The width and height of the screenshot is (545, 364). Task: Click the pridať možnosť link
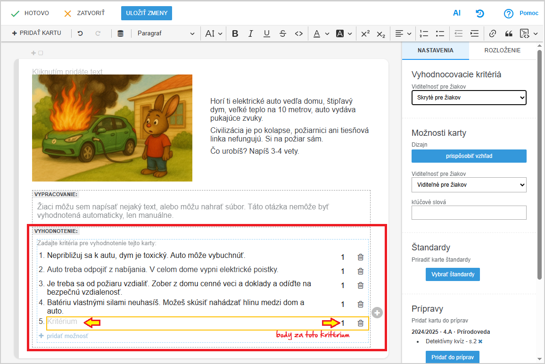64,336
